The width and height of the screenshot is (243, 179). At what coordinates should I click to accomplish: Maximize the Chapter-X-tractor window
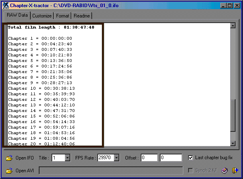click(x=229, y=6)
